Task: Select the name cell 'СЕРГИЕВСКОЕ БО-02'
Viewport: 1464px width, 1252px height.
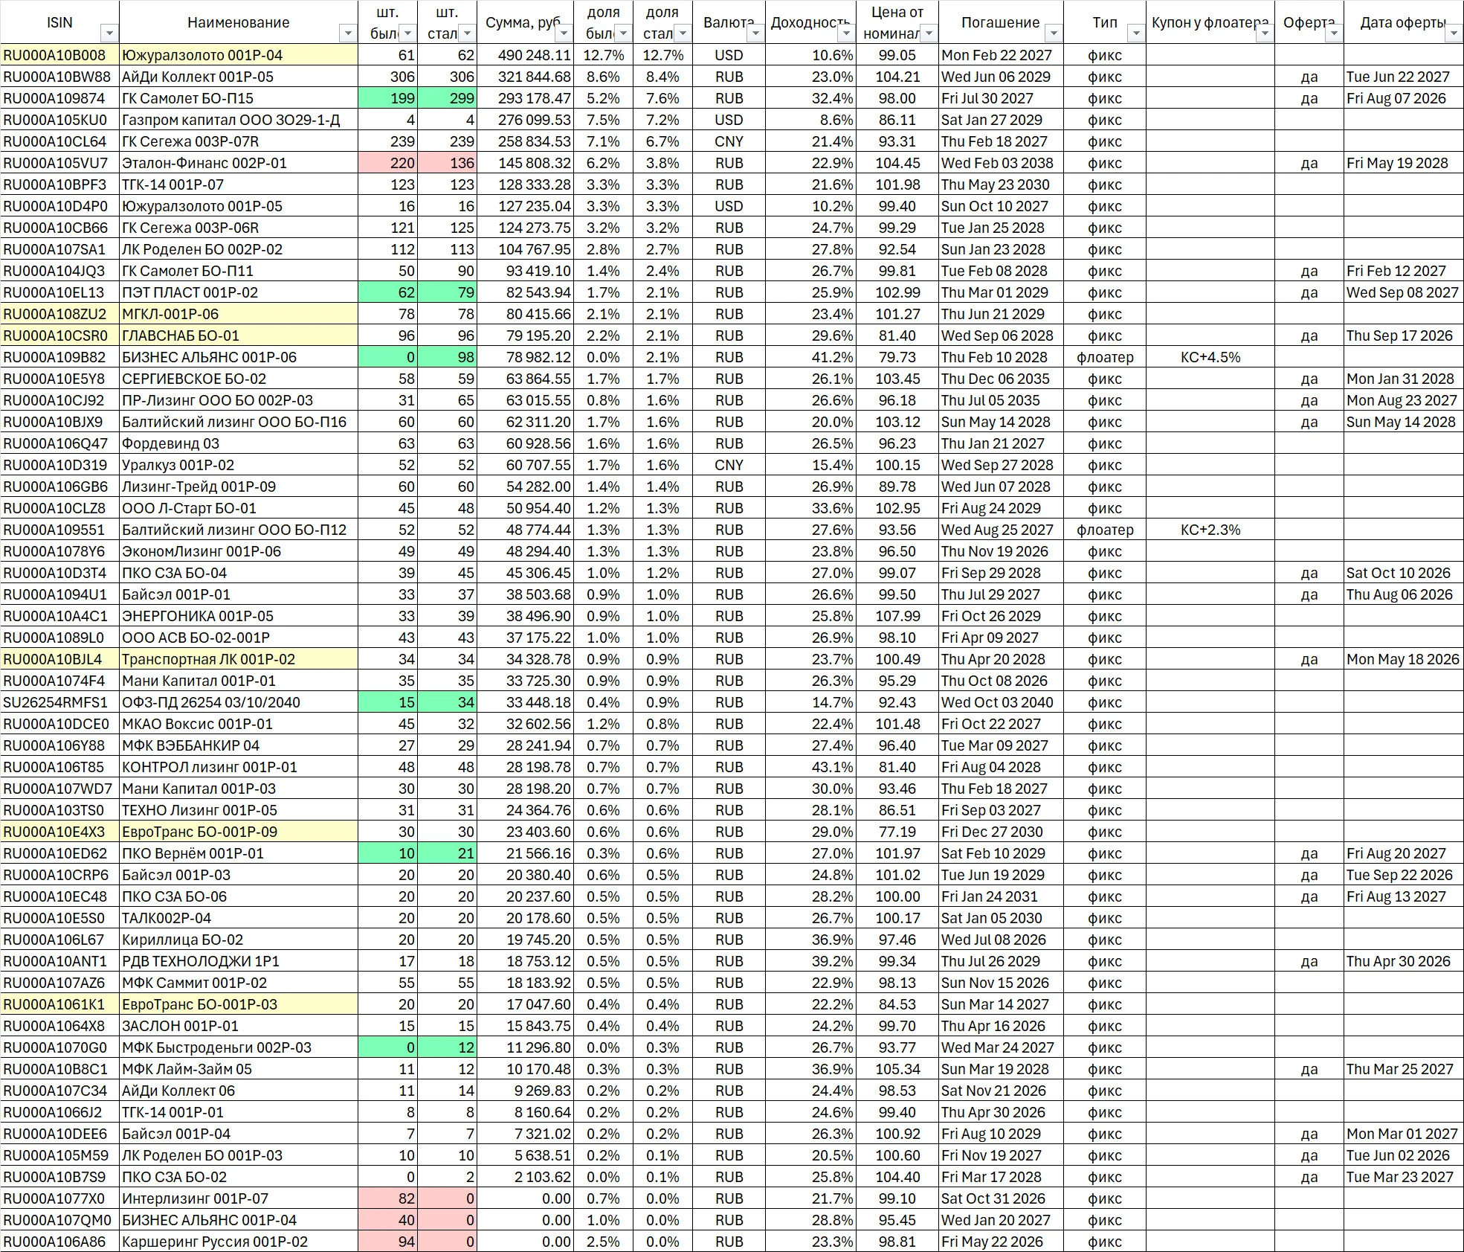Action: (x=239, y=379)
